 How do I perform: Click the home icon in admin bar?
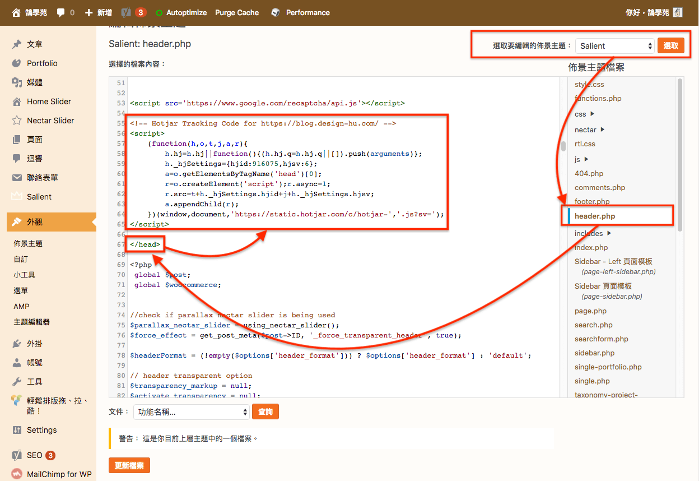[x=16, y=12]
